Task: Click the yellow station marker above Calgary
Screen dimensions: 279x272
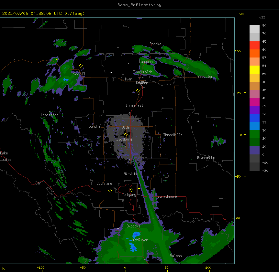Action: click(131, 190)
